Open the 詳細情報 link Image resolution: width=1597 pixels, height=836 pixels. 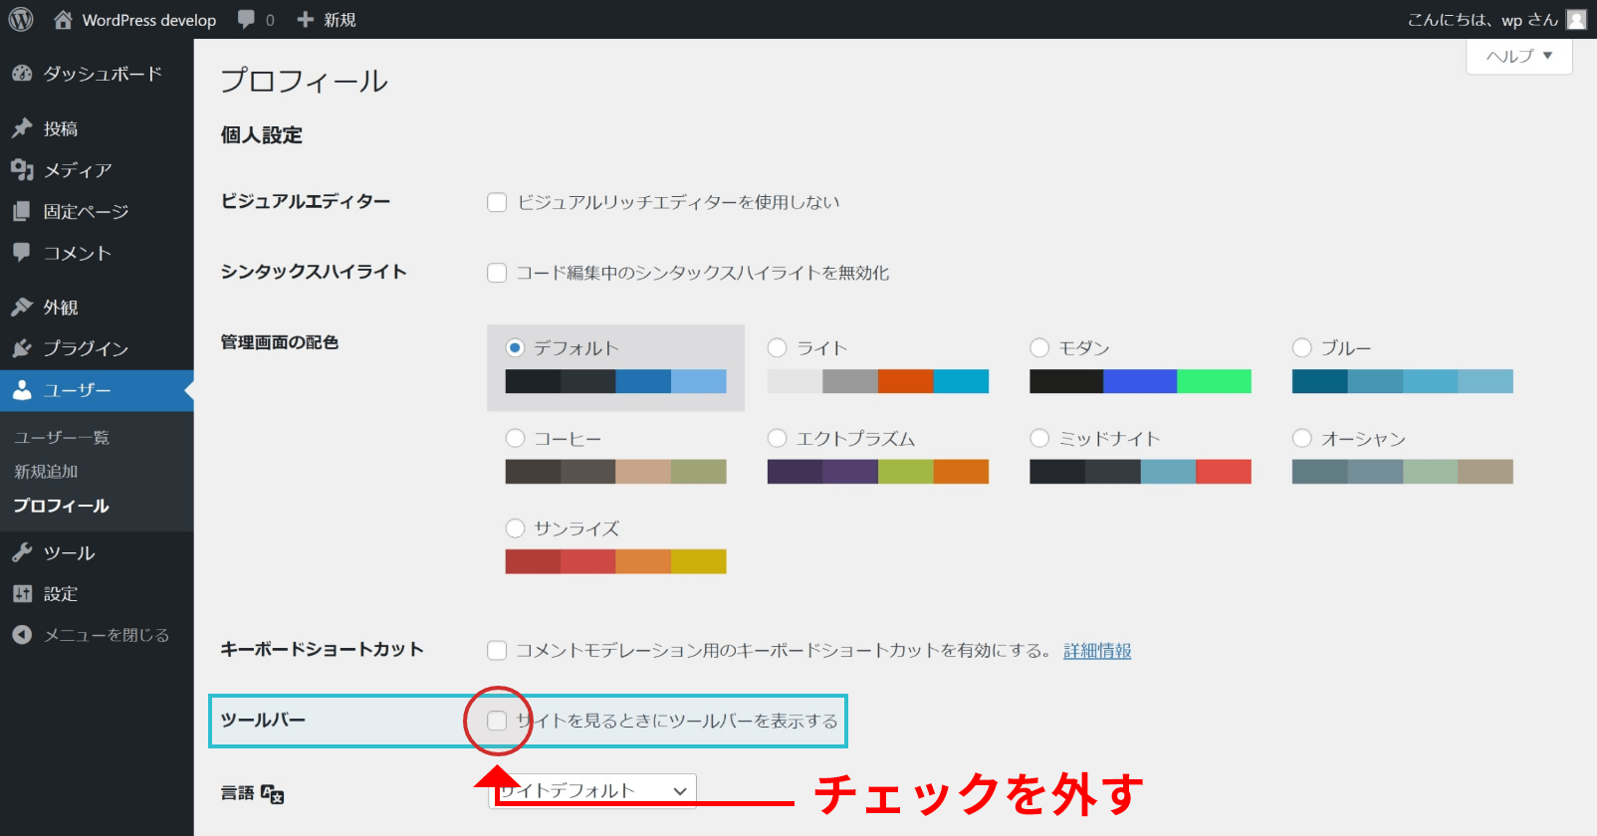click(x=1097, y=651)
